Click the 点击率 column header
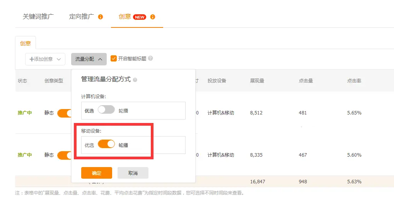 (x=354, y=81)
